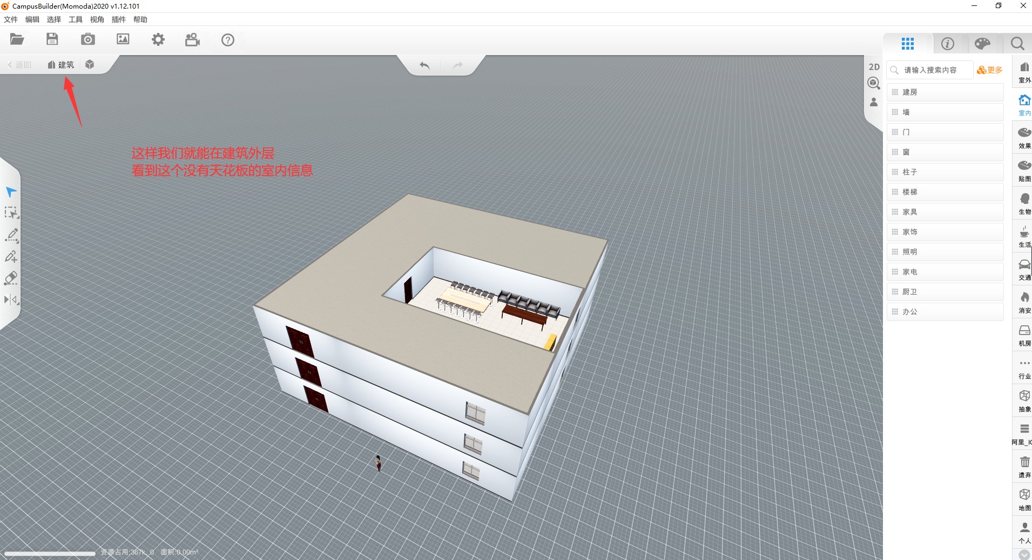Pick the pen with plus tool
The height and width of the screenshot is (560, 1032).
click(11, 256)
